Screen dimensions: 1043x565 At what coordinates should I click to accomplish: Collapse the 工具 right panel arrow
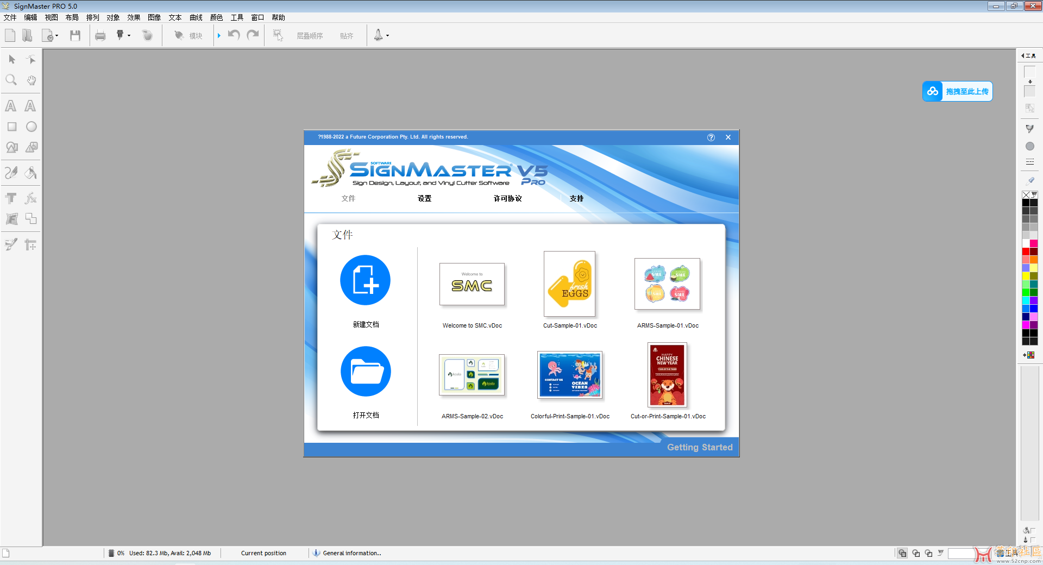click(x=1023, y=55)
